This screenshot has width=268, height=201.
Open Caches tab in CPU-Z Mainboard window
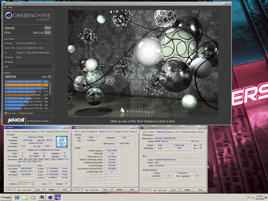[x=152, y=132]
